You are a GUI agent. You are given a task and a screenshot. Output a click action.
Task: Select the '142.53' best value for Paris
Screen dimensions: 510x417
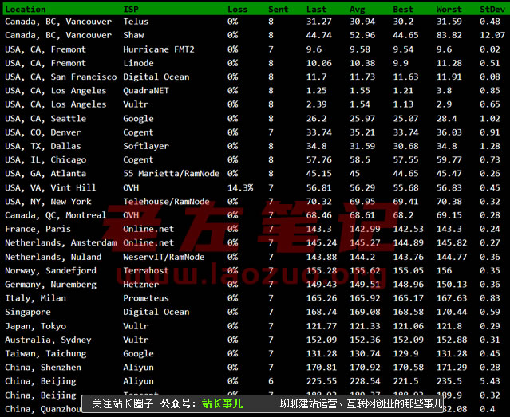pyautogui.click(x=408, y=229)
